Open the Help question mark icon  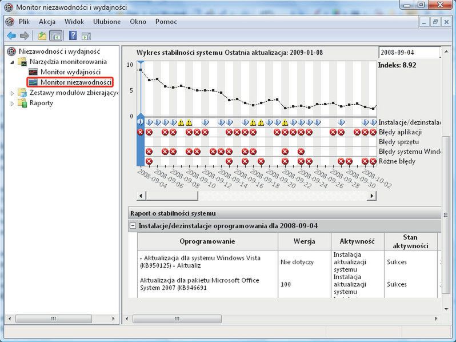point(73,35)
